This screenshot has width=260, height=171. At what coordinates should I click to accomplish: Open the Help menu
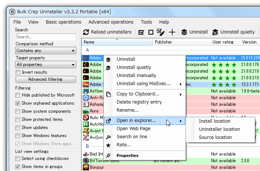pyautogui.click(x=164, y=22)
